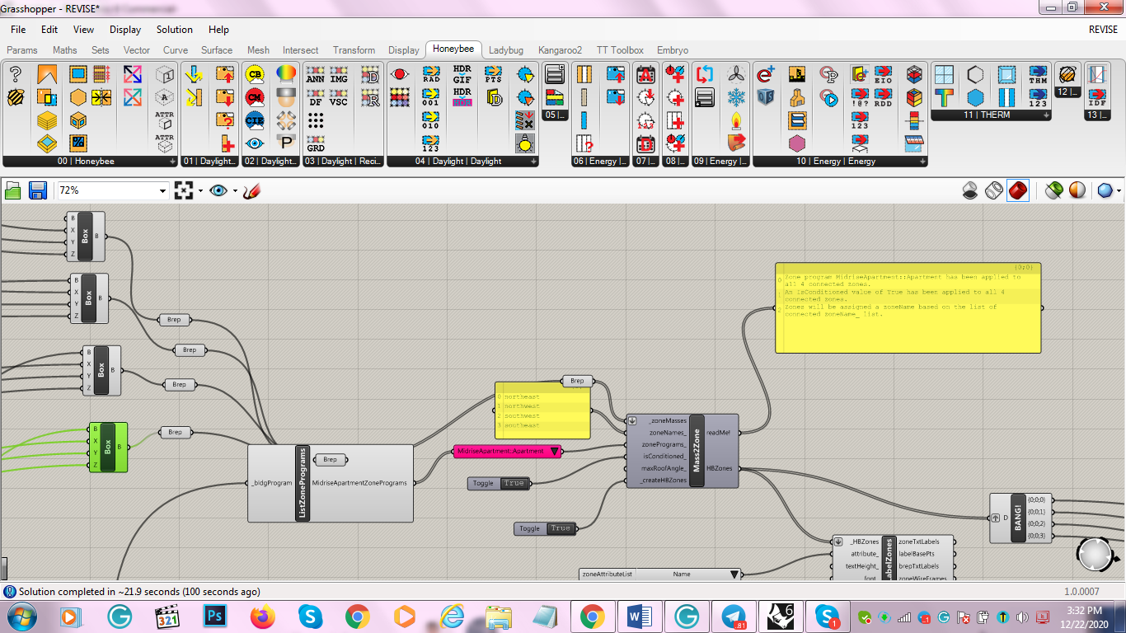Expand the zoom extents arrow menu
Image resolution: width=1126 pixels, height=633 pixels.
[200, 190]
